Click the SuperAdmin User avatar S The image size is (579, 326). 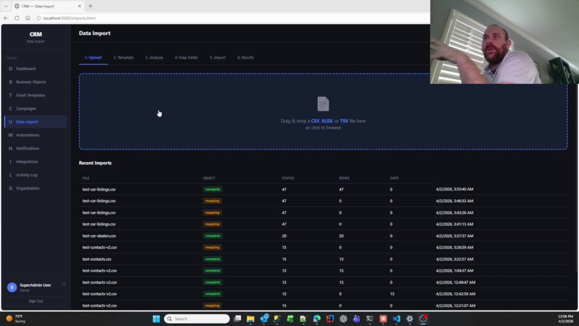click(12, 287)
